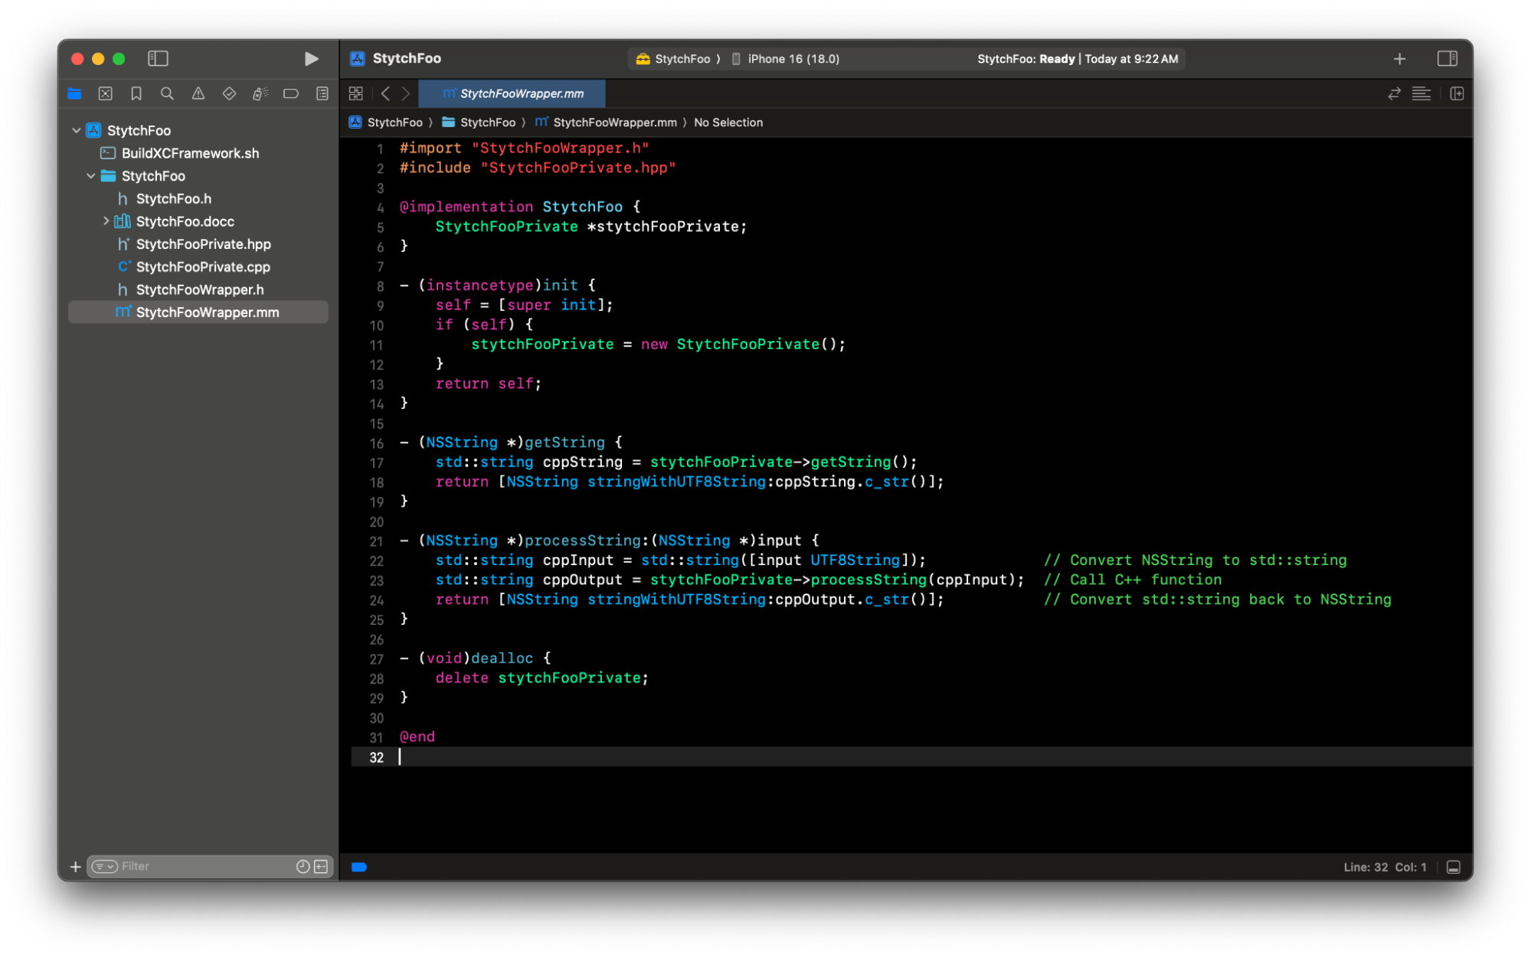The width and height of the screenshot is (1531, 958).
Task: Expand the StytchFoo.docc folder
Action: [x=106, y=221]
